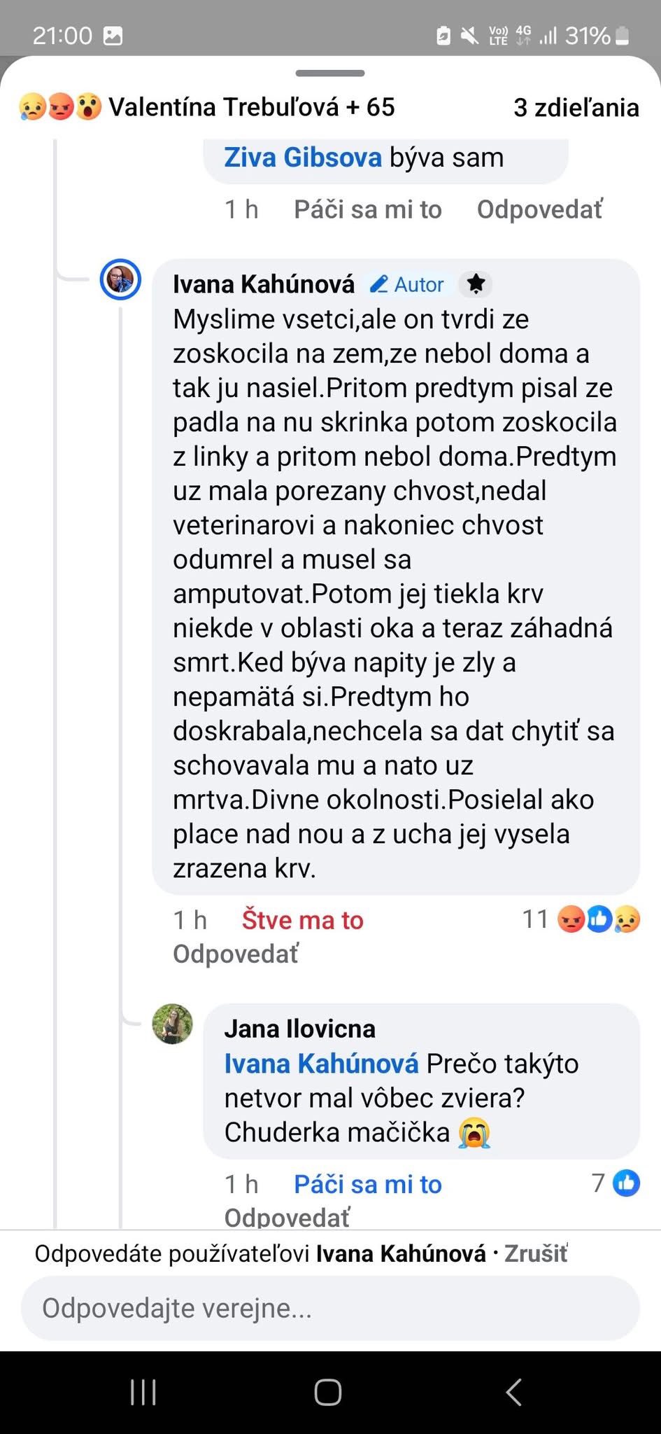The height and width of the screenshot is (1434, 661).
Task: Open the Ziva Gibsova mention link
Action: tap(302, 158)
